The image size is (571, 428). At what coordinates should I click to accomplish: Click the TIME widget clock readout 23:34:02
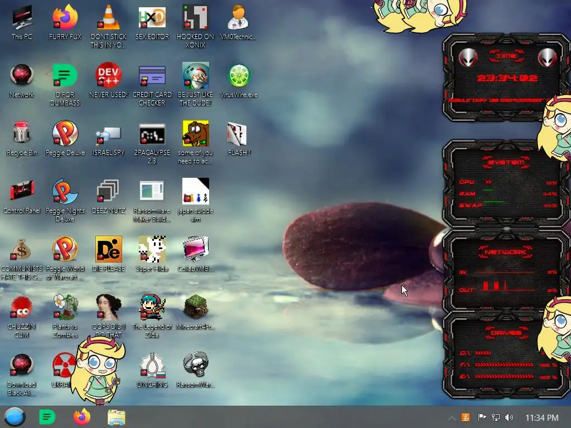[507, 78]
